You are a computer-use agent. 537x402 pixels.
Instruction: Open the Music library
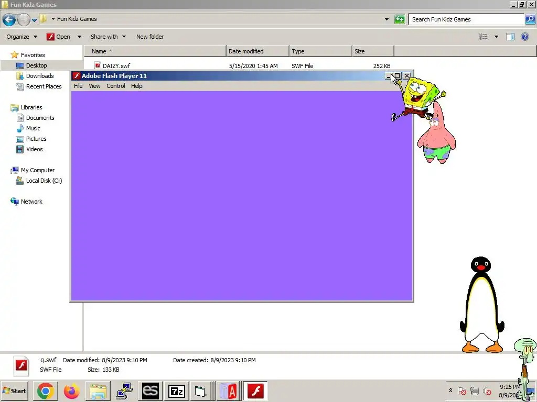tap(28, 128)
